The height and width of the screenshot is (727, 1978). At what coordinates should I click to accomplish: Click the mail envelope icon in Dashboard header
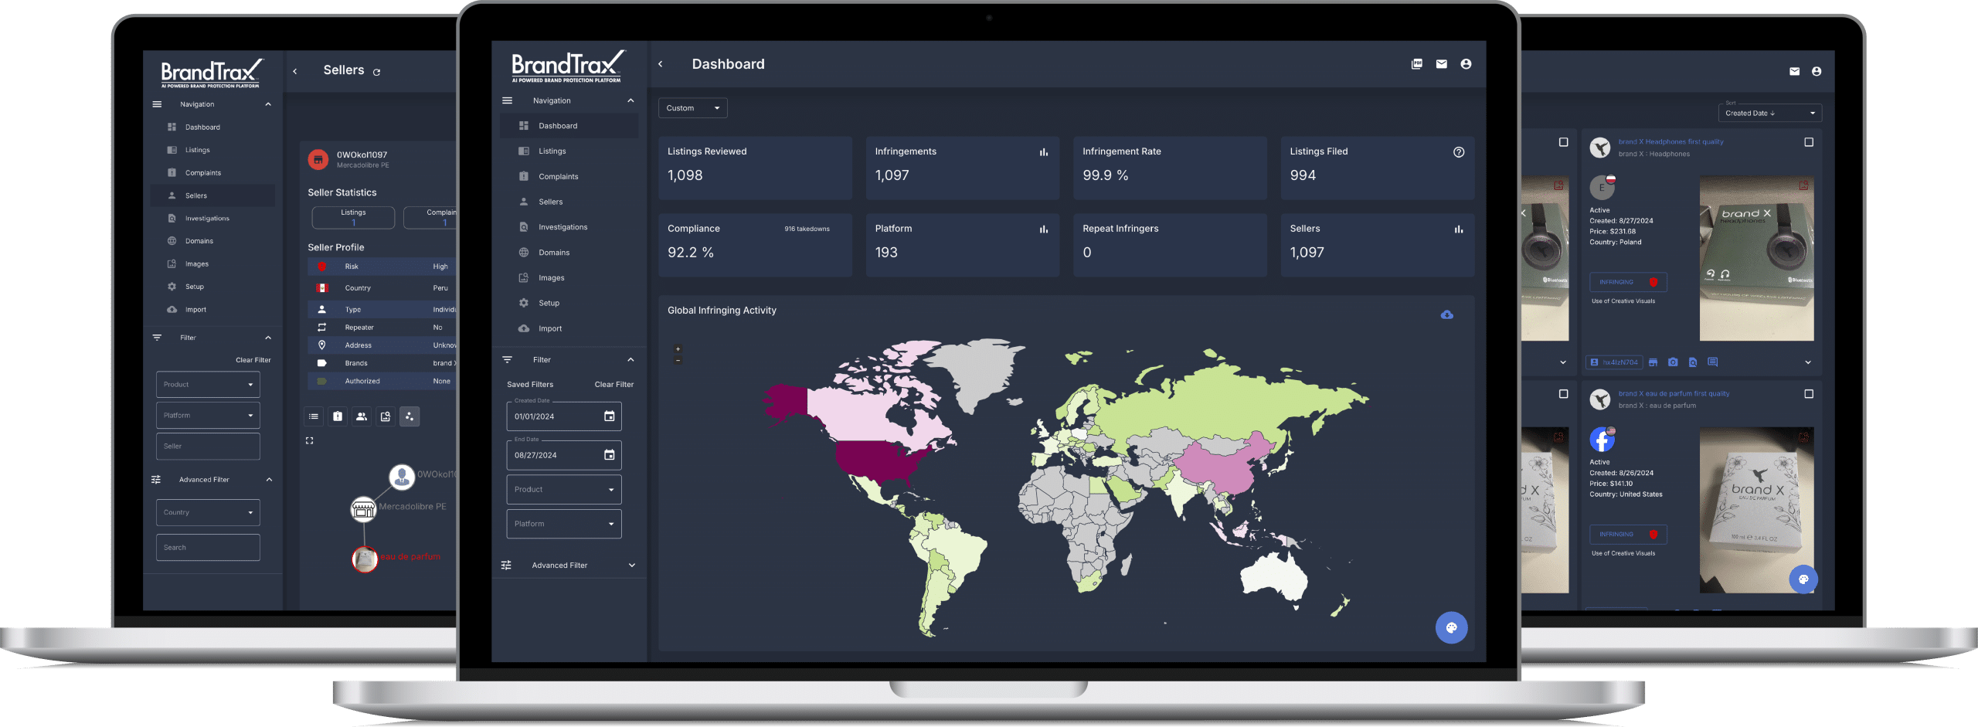(1441, 64)
